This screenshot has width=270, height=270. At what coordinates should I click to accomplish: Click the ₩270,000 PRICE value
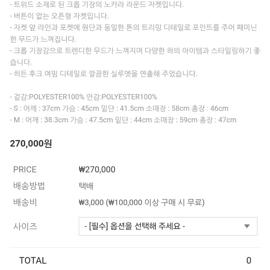pyautogui.click(x=97, y=170)
